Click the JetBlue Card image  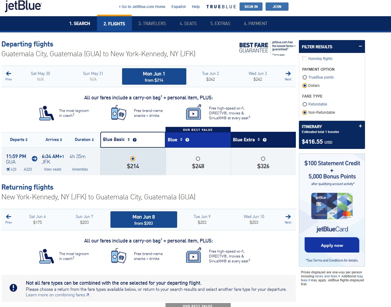point(332,206)
